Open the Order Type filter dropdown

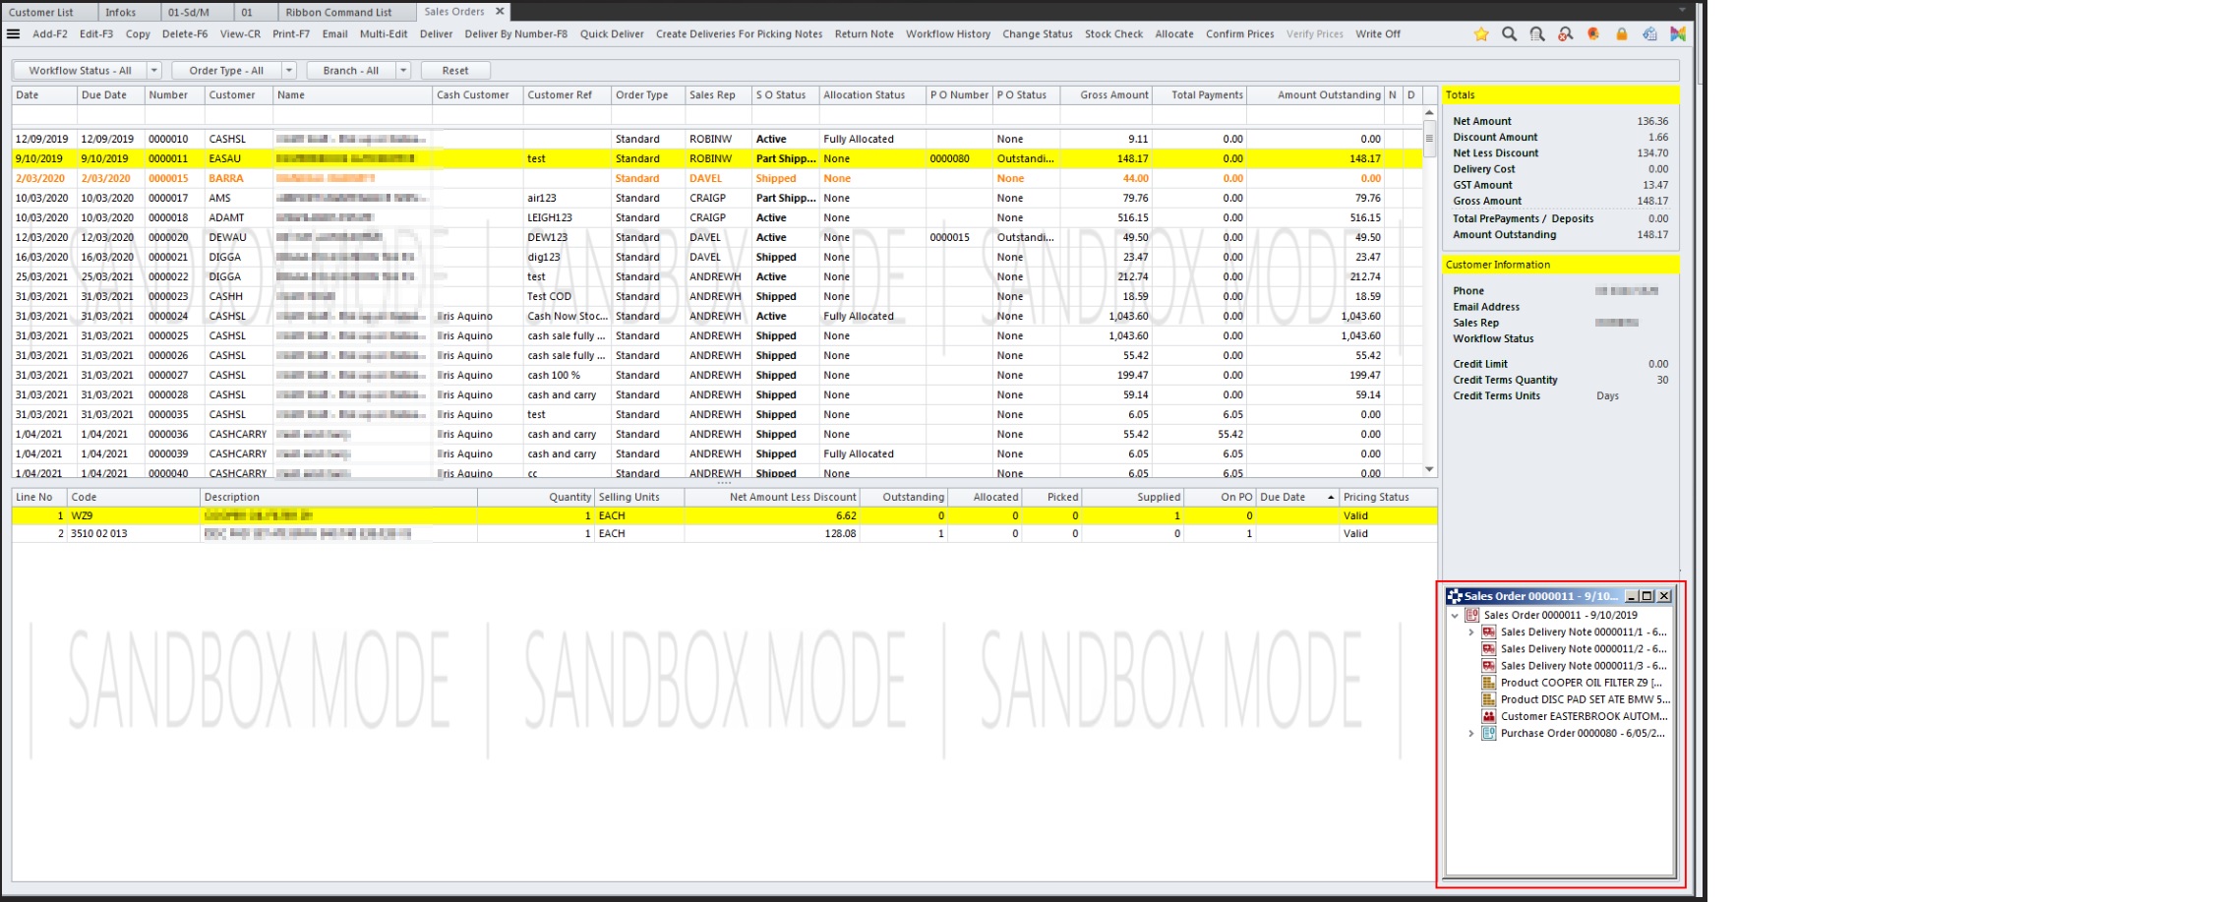(288, 71)
